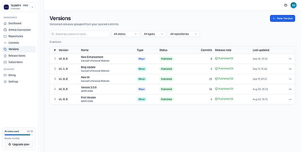The height and width of the screenshot is (152, 301).
Task: Open the All types dropdown
Action: pos(154,34)
